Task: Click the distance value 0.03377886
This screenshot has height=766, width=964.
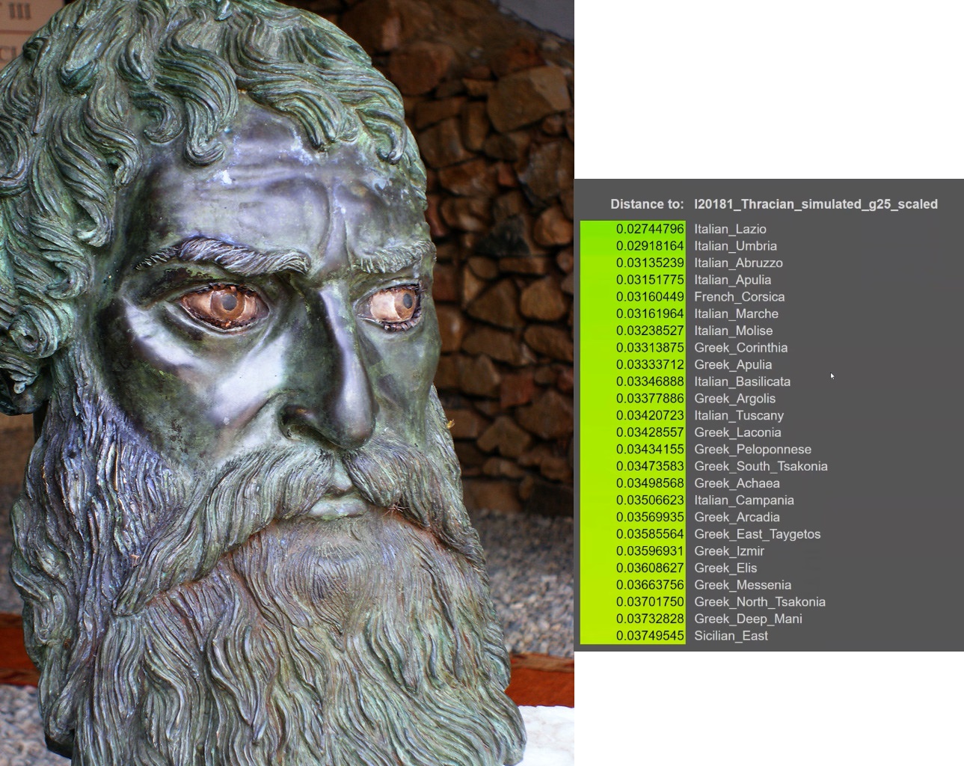Action: pyautogui.click(x=650, y=399)
